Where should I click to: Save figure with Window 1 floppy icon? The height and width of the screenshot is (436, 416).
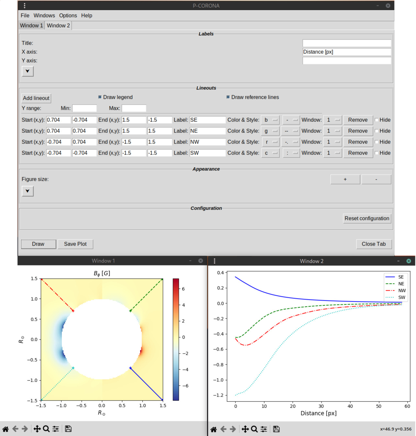click(x=68, y=429)
